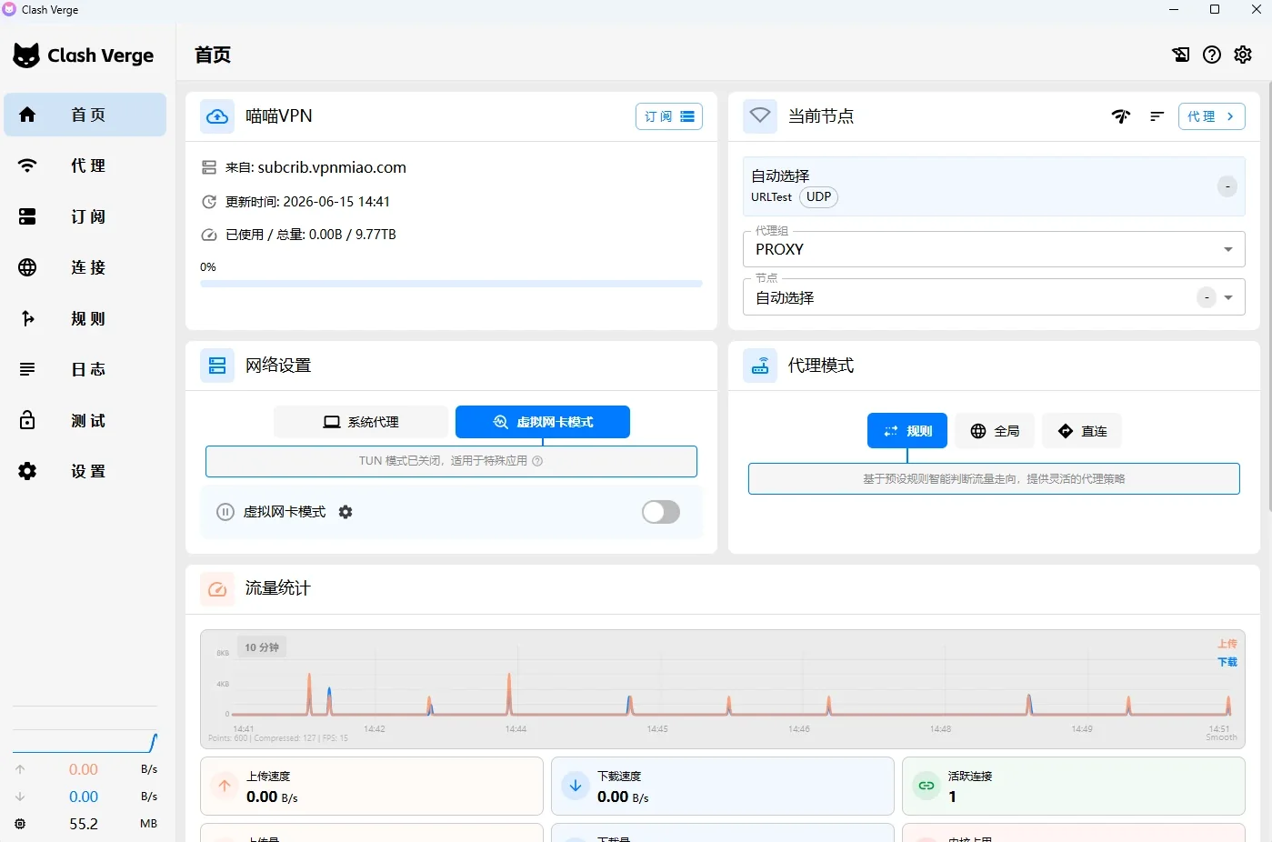Click the 代理 button in 当前节点 card
Viewport: 1272px width, 842px height.
point(1212,116)
